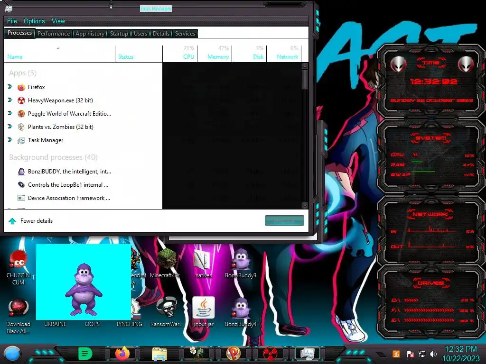This screenshot has width=486, height=364.
Task: Click Device Association Framework icon
Action: click(x=21, y=198)
